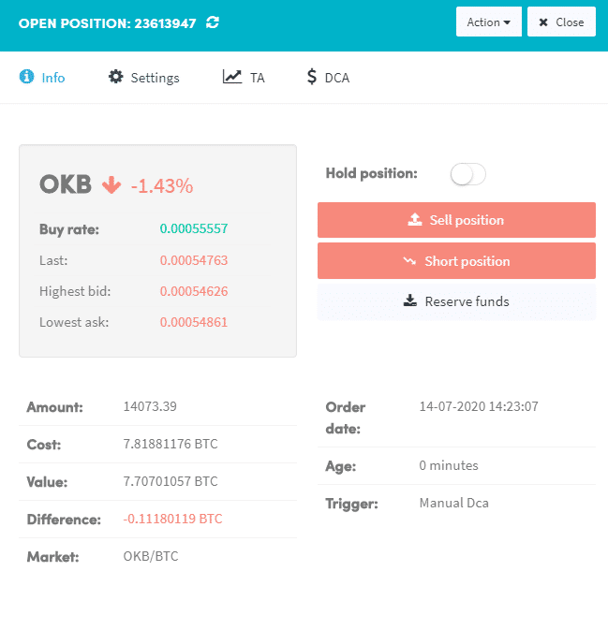Open the Info tab
608x630 pixels.
[42, 77]
